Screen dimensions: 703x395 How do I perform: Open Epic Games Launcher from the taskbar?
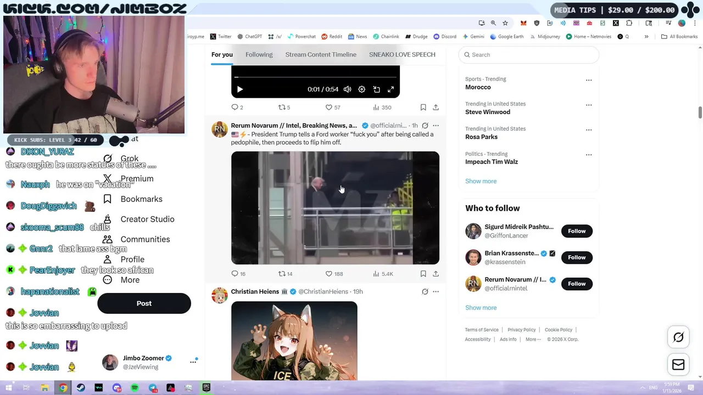point(206,388)
